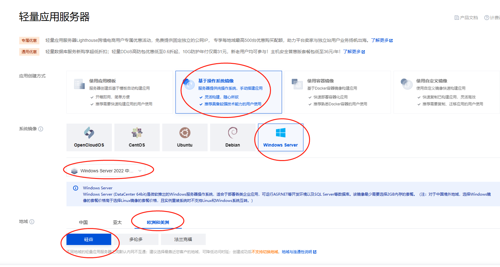Image resolution: width=500 pixels, height=267 pixels.
Task: Select the 使用应用模板 creation option
Action: point(119,92)
